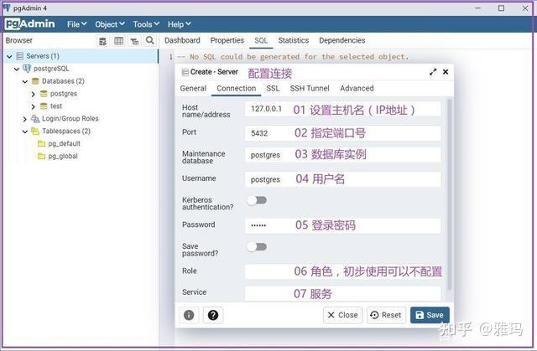Click the pgAdmin logo in menu bar
Image resolution: width=537 pixels, height=351 pixels.
[30, 24]
